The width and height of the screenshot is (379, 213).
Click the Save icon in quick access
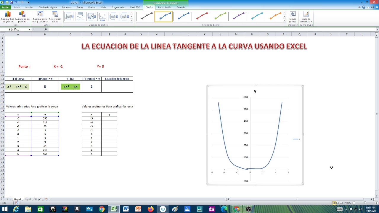pos(12,2)
